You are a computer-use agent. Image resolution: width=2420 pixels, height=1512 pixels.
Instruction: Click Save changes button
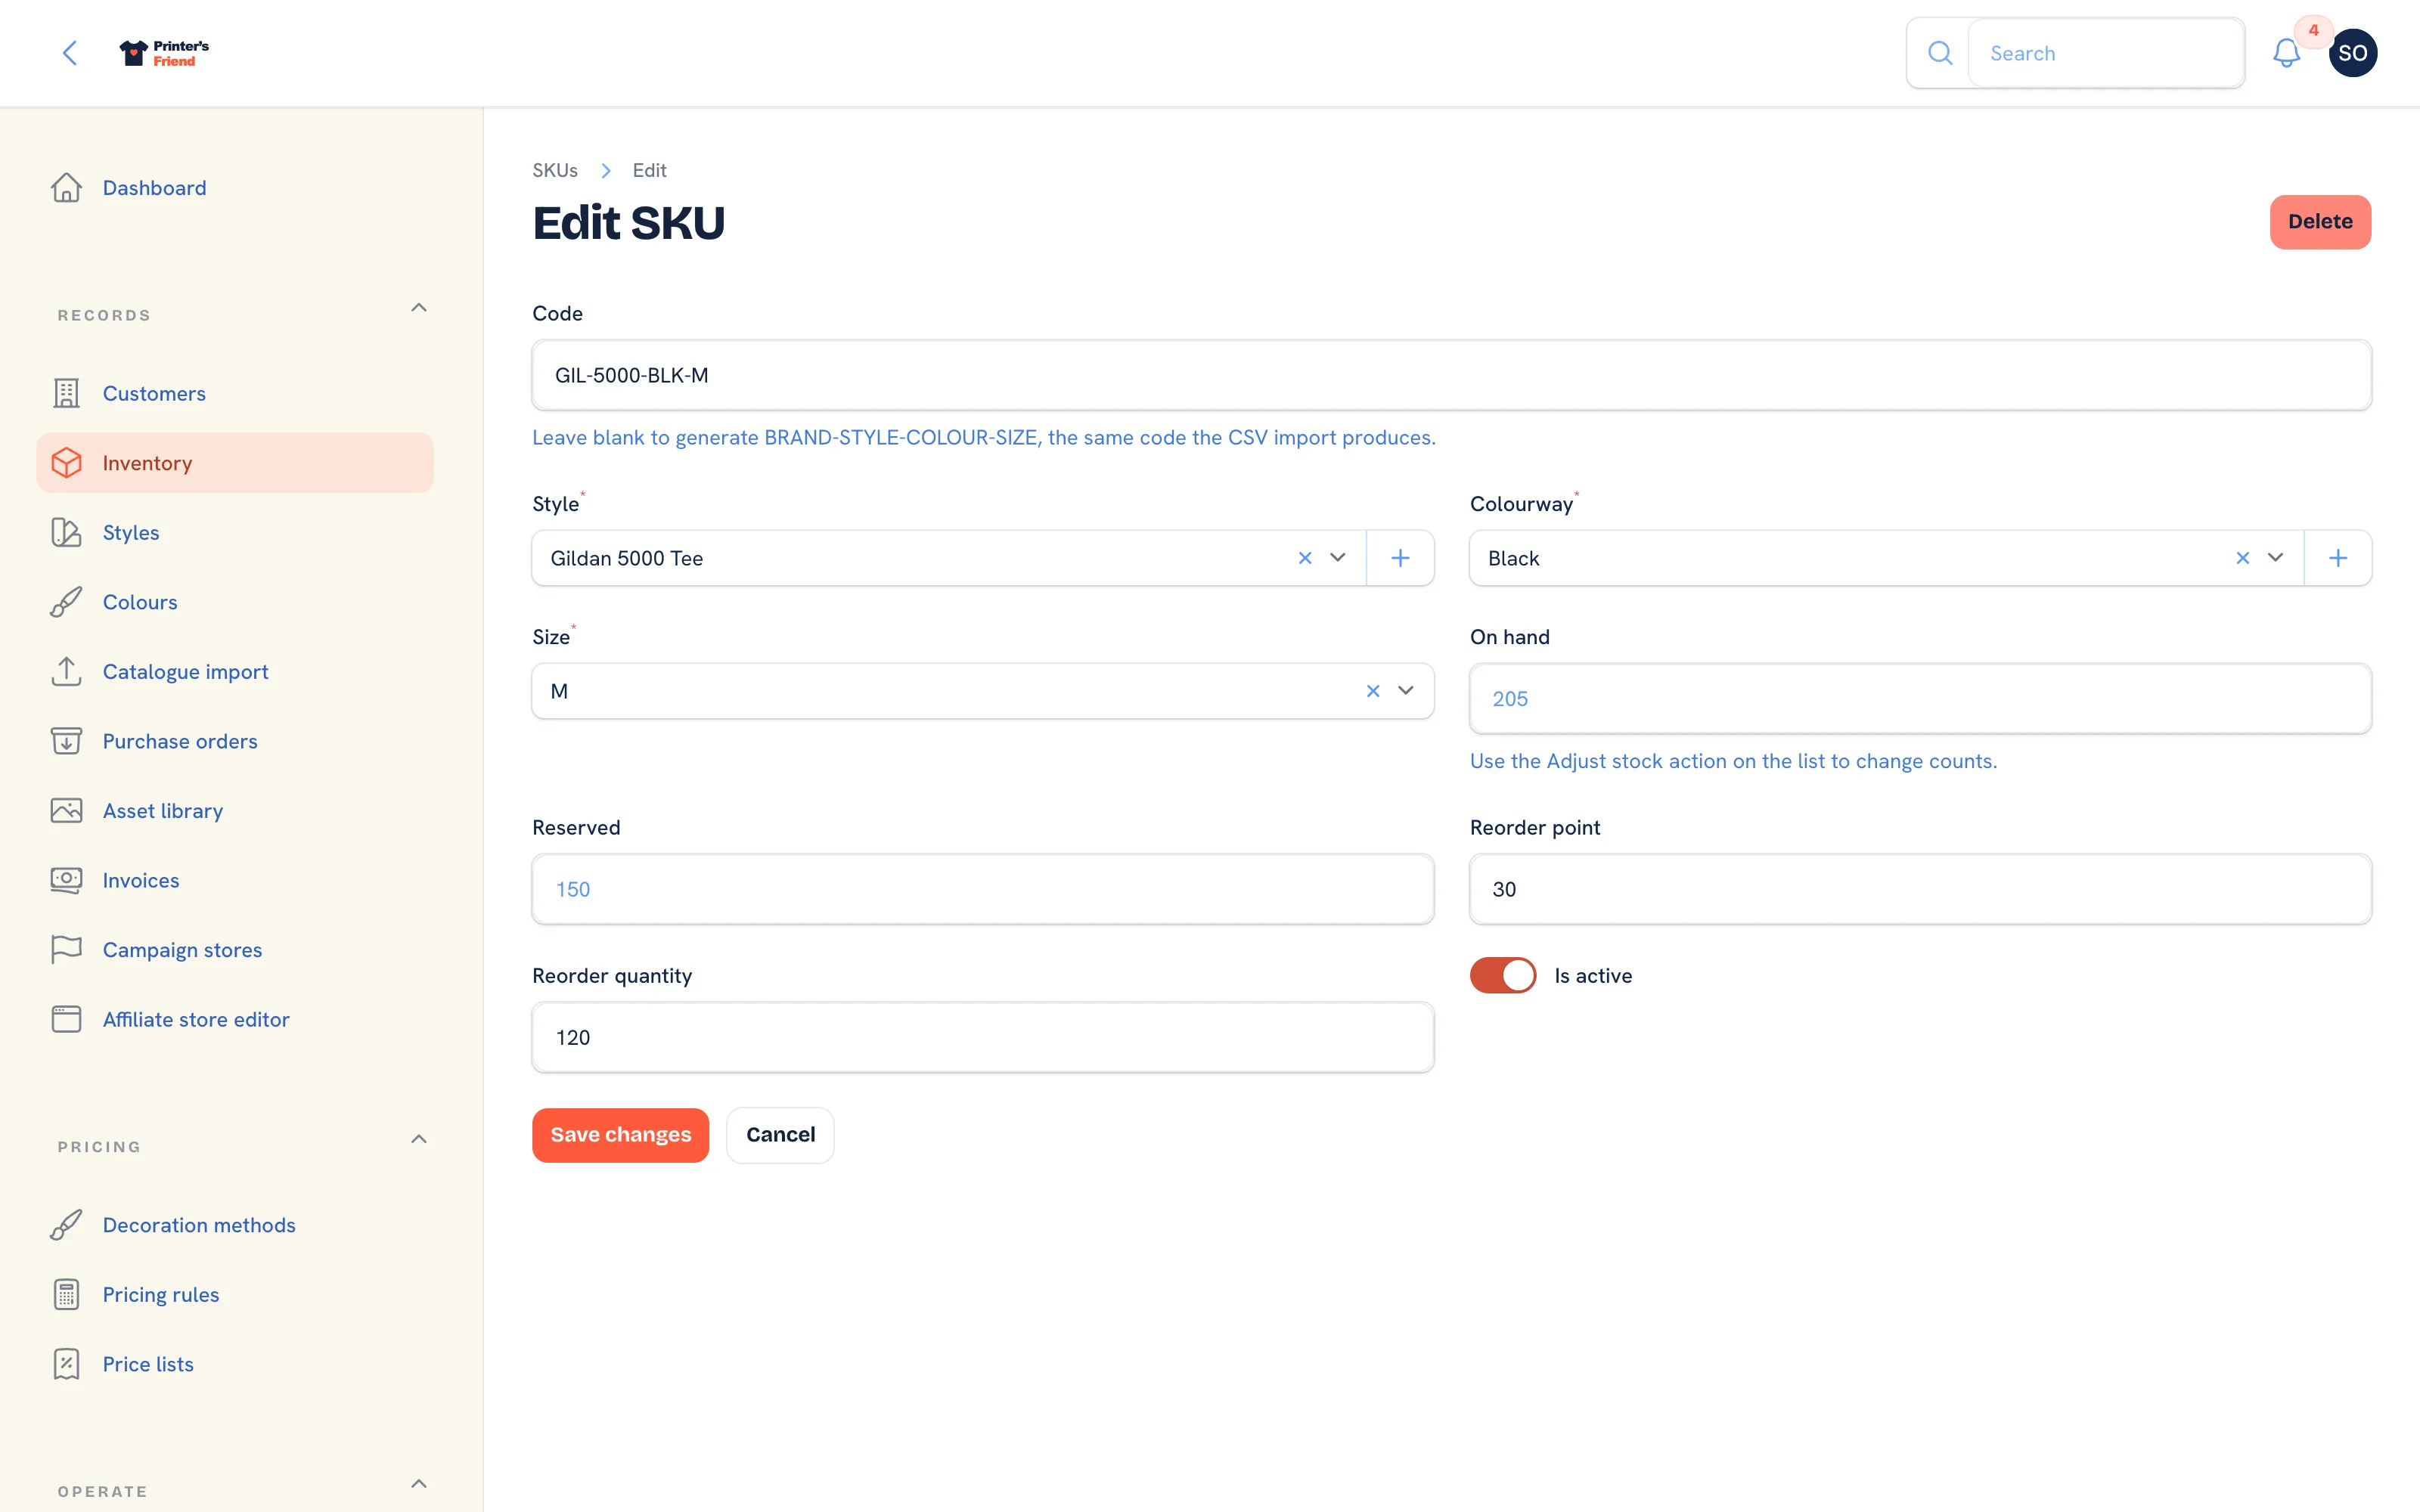click(620, 1135)
